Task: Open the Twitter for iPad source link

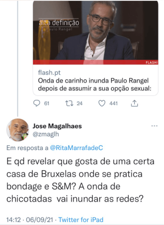Action: [x=81, y=220]
